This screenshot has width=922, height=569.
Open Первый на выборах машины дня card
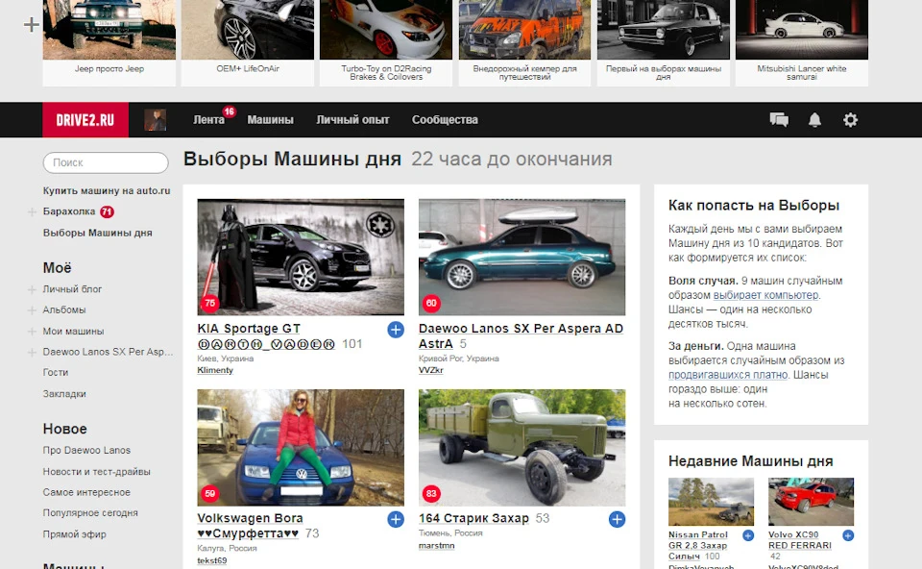[x=664, y=42]
